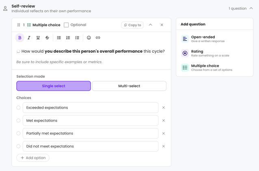Viewport: 259px width, 171px height.
Task: Apply italic formatting
Action: [29, 38]
